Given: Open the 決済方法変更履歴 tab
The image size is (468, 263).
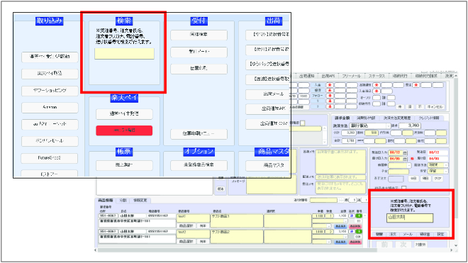Looking at the screenshot, I should tap(397, 118).
